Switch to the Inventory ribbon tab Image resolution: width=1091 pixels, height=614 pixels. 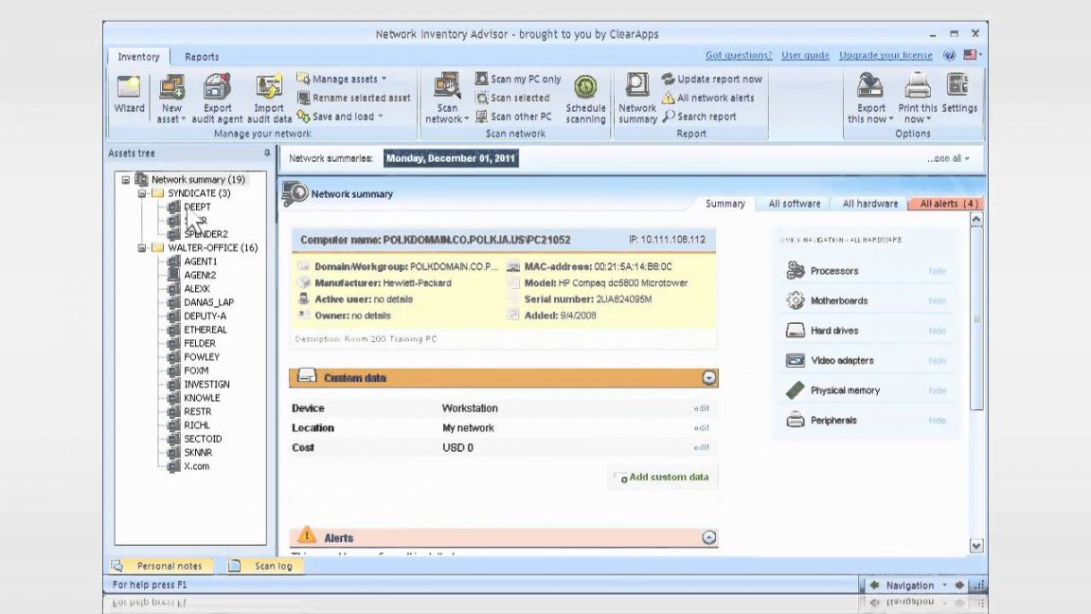138,57
